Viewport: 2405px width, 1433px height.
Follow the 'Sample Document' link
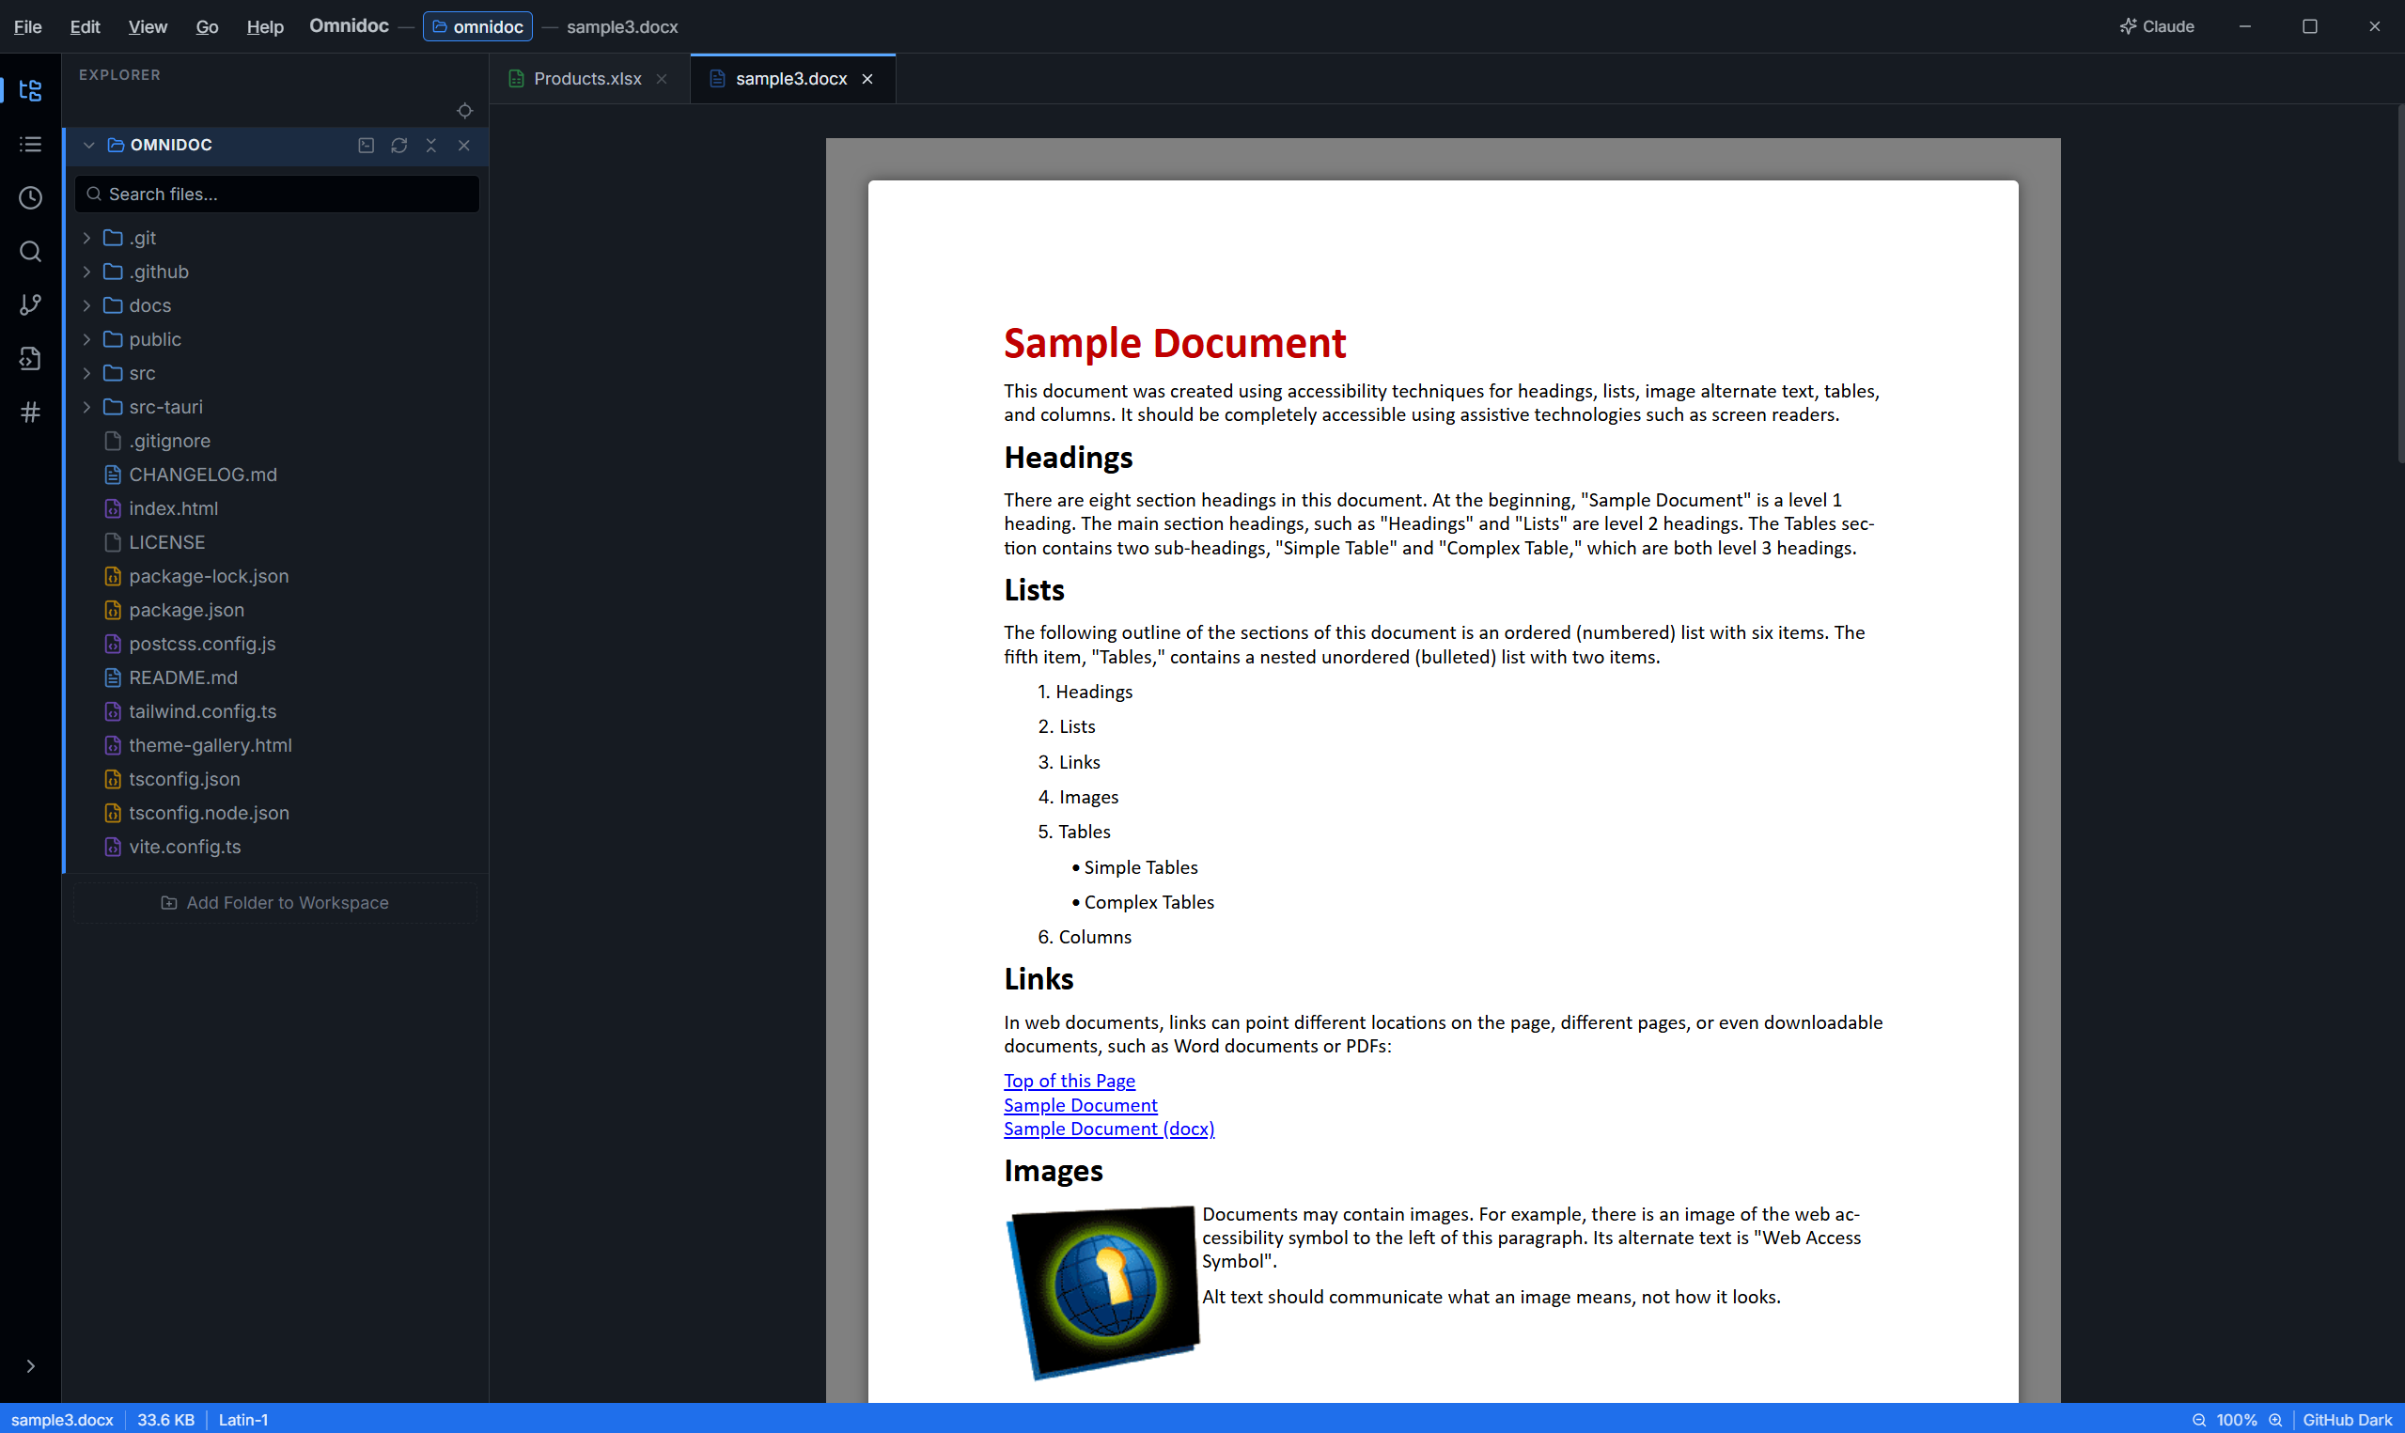click(1081, 1105)
